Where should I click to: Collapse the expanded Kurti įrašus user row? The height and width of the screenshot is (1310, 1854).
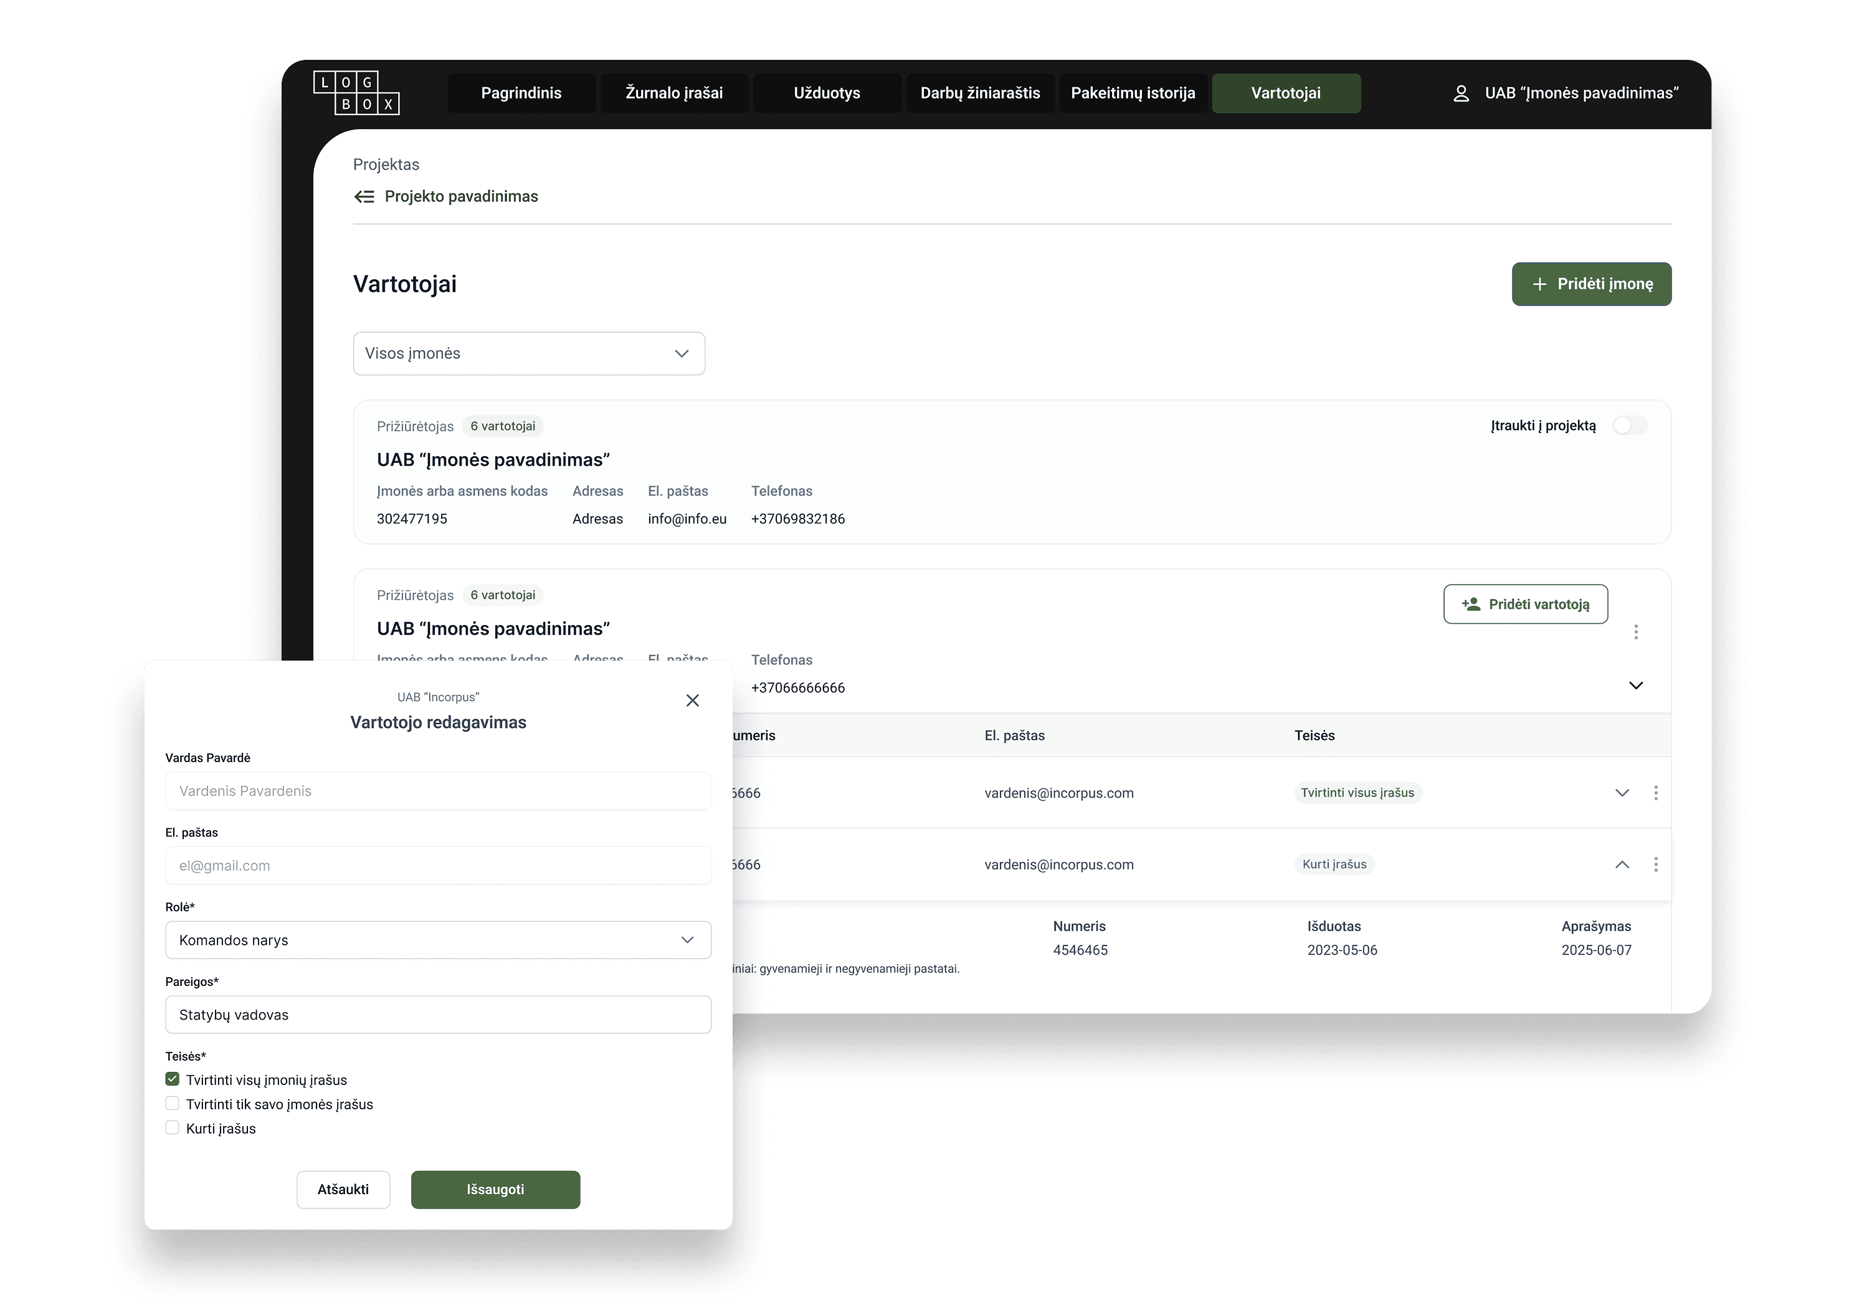pos(1622,864)
